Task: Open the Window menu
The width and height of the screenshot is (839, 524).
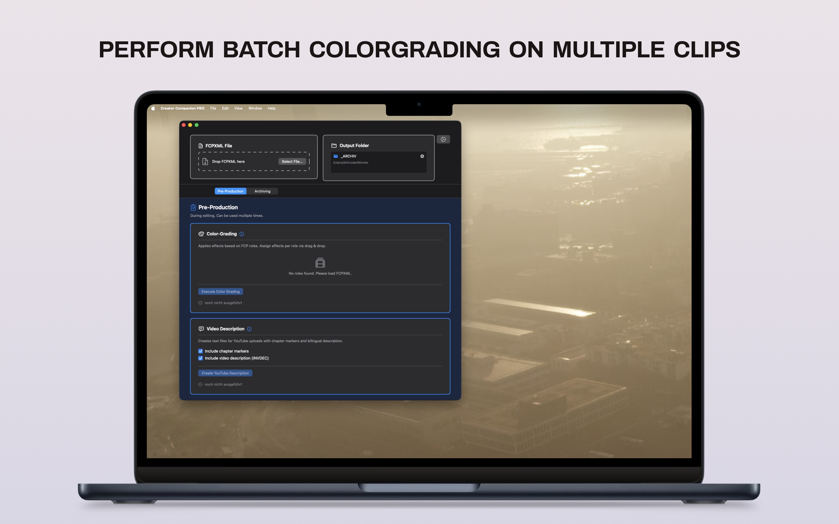Action: tap(255, 108)
